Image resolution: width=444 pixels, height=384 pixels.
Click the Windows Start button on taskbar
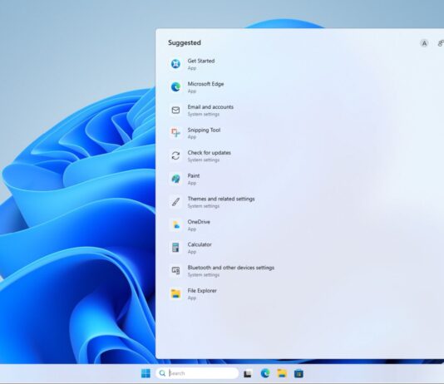pos(146,373)
